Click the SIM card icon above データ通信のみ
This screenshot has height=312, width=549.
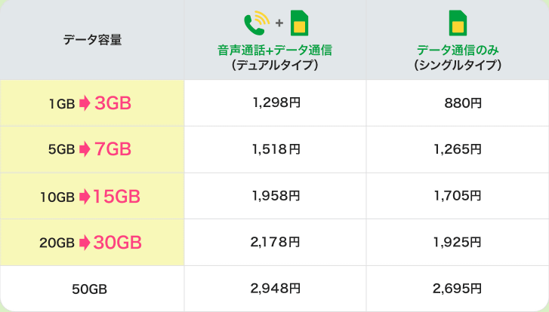(458, 23)
